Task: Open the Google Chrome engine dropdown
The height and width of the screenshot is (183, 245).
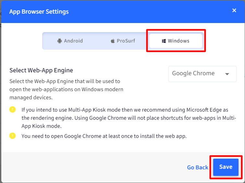Action: pyautogui.click(x=202, y=74)
